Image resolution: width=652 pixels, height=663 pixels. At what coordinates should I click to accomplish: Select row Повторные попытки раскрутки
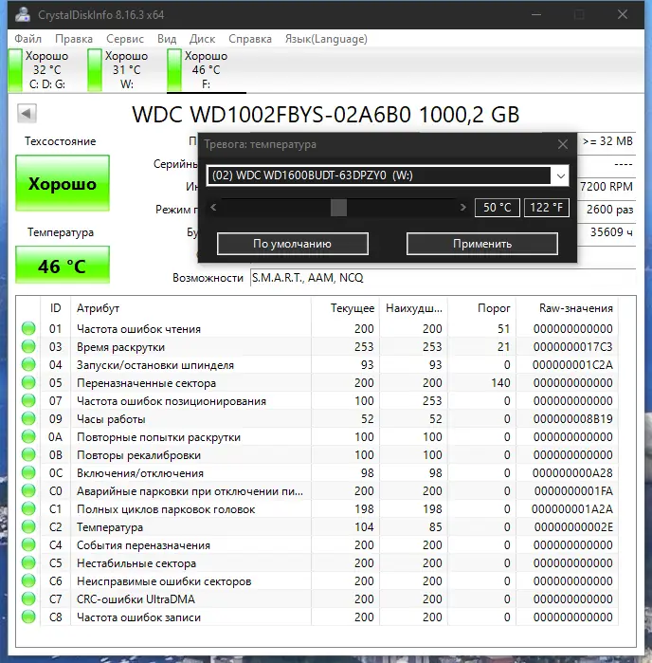point(317,437)
